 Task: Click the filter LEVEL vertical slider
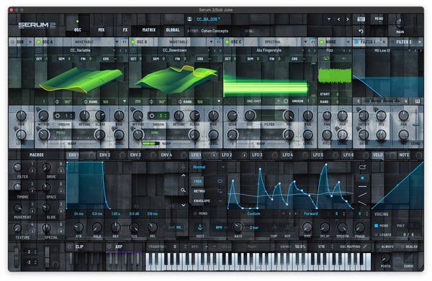[x=416, y=124]
